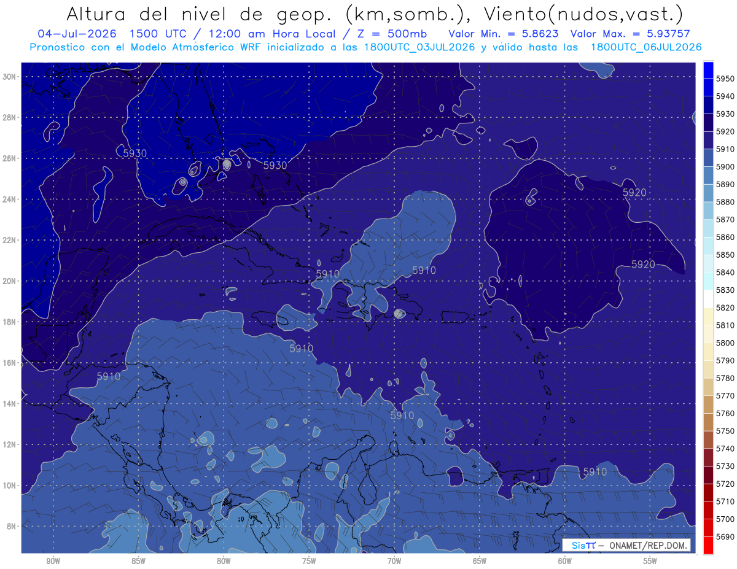Click the longitude tick label '80W'
Screen dimensions: 737x569
click(x=224, y=561)
